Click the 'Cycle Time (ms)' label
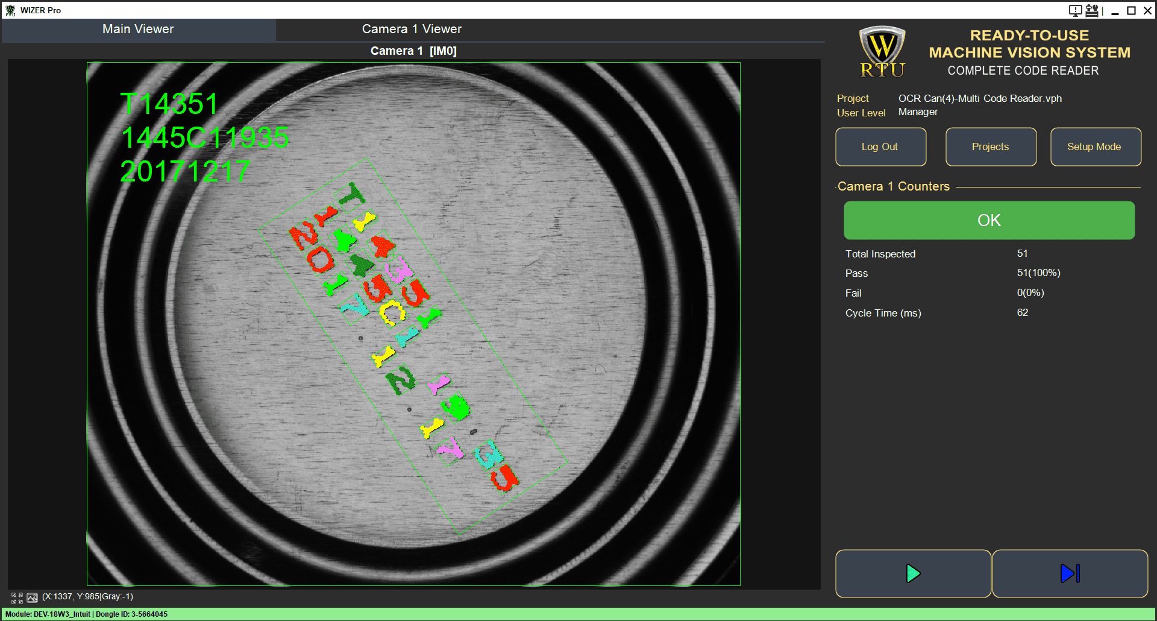1157x621 pixels. (883, 313)
